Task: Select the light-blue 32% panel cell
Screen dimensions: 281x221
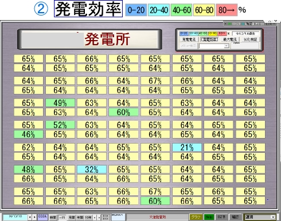Action: (x=92, y=169)
